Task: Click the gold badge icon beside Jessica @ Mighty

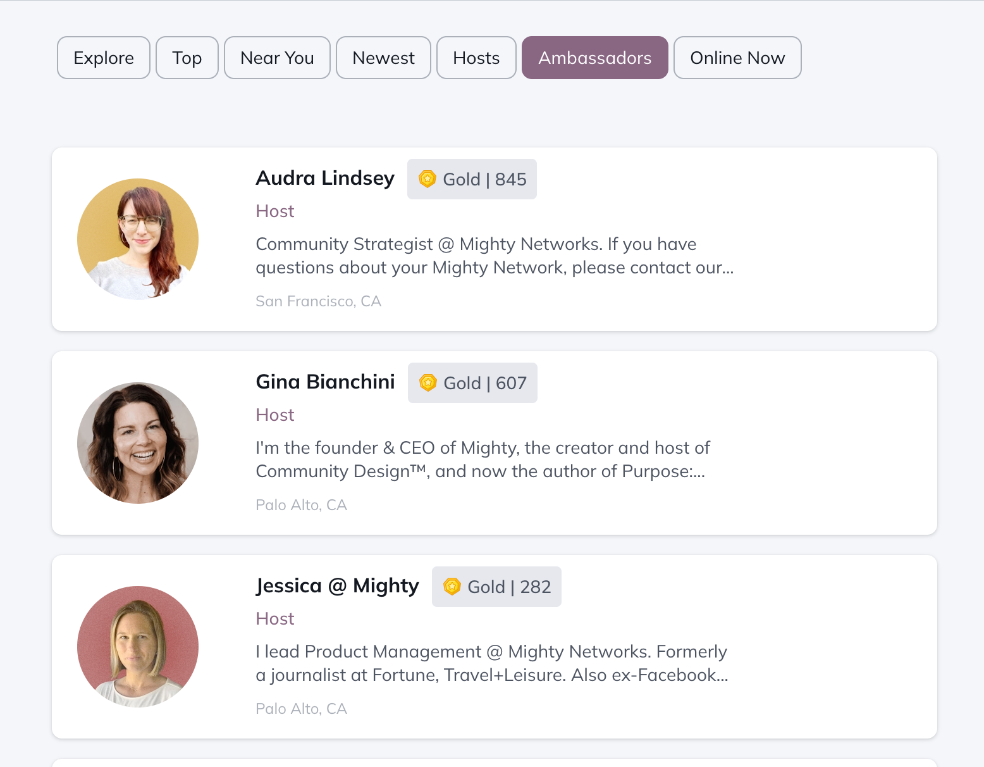Action: (452, 587)
